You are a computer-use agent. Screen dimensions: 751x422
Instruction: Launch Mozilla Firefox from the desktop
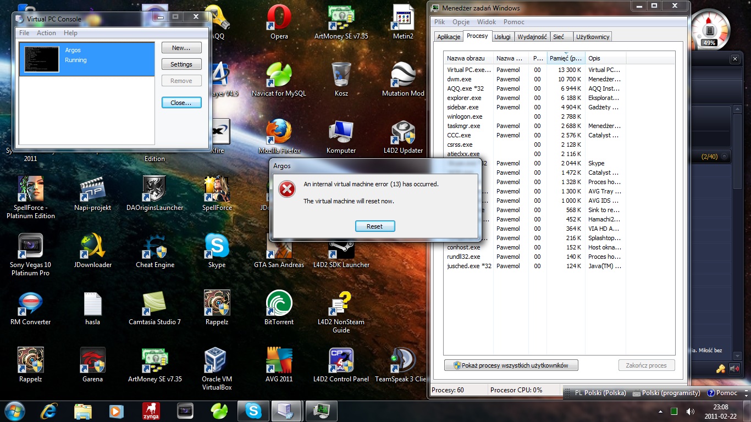pyautogui.click(x=279, y=136)
